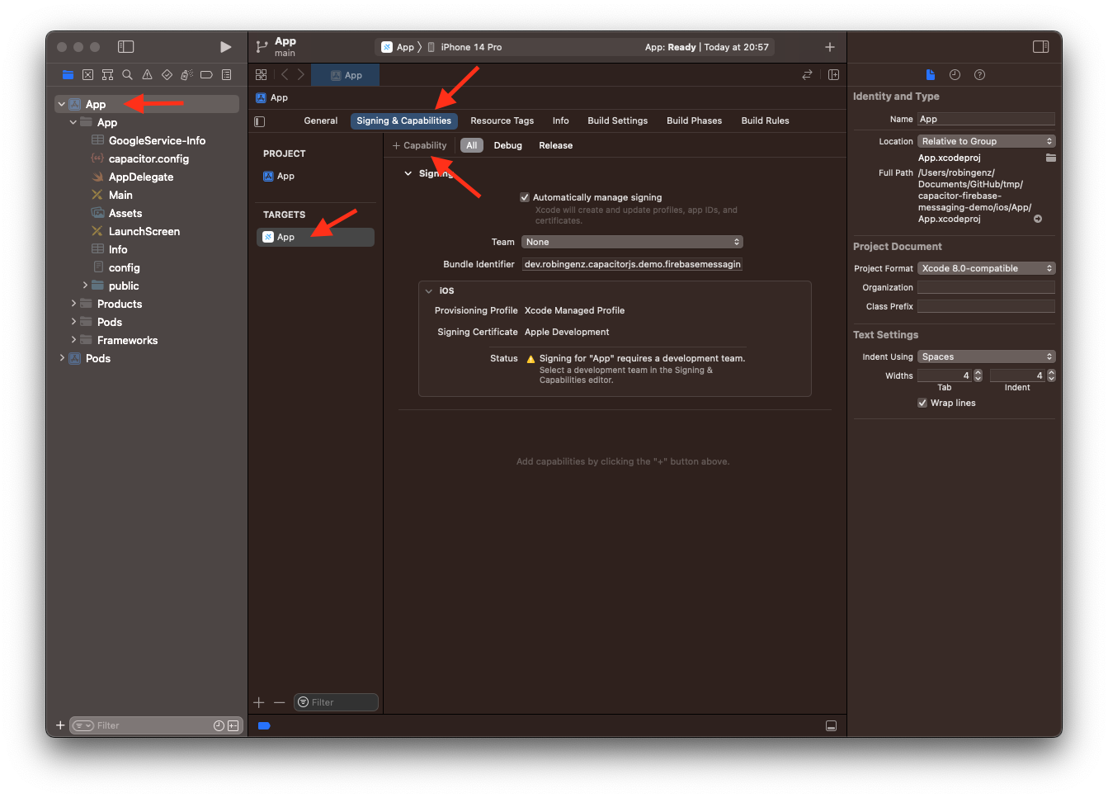Viewport: 1108px width, 798px height.
Task: Select the History inspector clock icon
Action: pos(955,74)
